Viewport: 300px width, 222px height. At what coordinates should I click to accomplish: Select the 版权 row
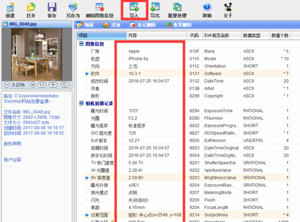[x=184, y=96]
